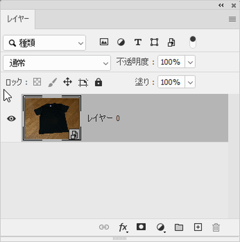240x242 pixels.
Task: Toggle lock all padlock icon
Action: [x=98, y=82]
